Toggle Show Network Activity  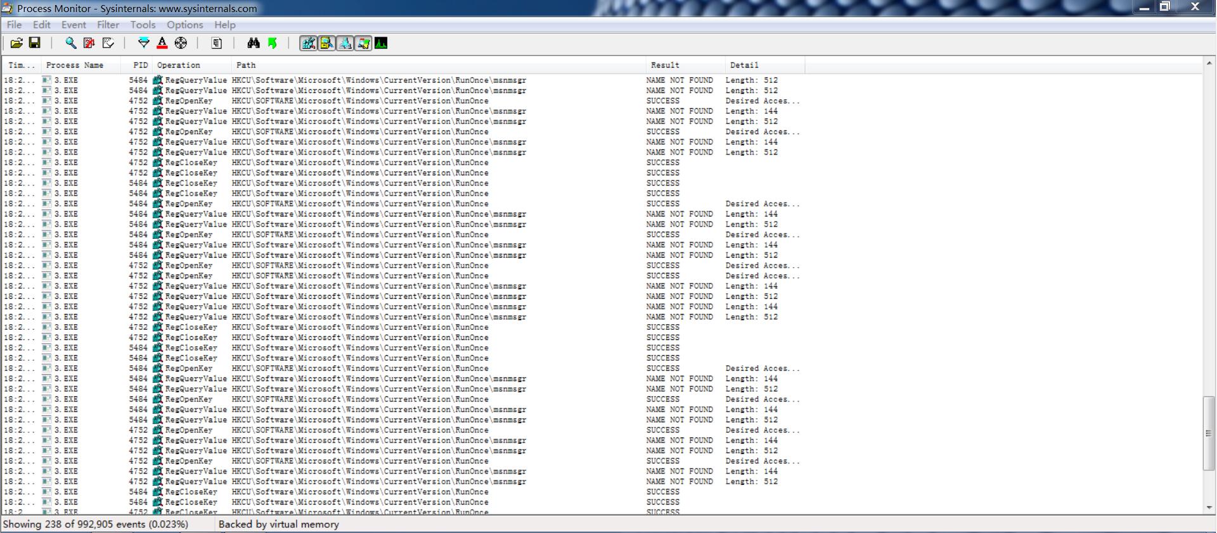click(345, 43)
